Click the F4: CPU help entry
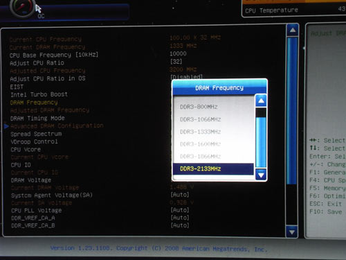Viewport: 346px width, 260px height. [327, 180]
